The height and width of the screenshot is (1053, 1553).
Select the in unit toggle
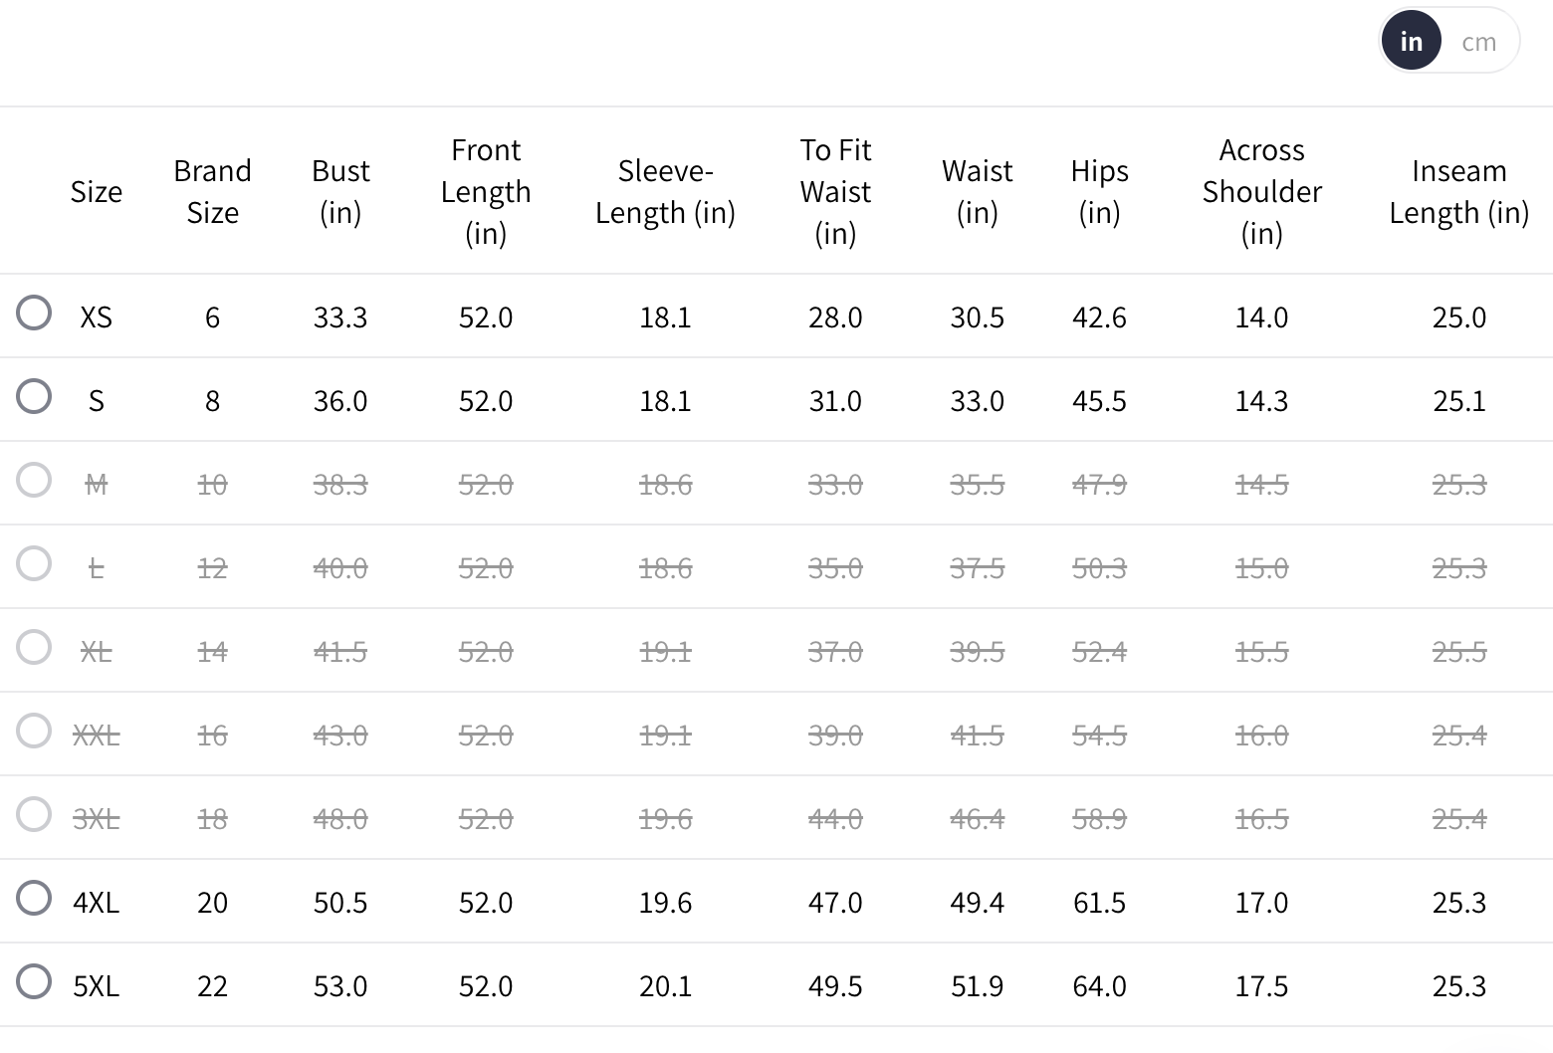click(x=1411, y=42)
